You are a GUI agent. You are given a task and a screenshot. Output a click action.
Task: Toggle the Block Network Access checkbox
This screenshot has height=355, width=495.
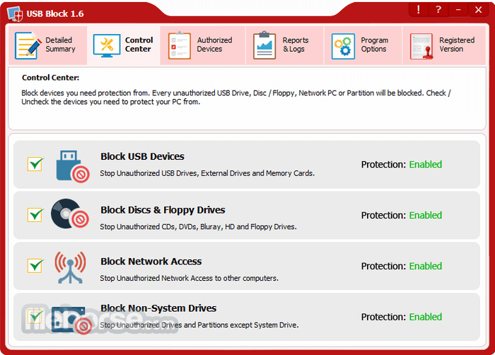point(35,266)
